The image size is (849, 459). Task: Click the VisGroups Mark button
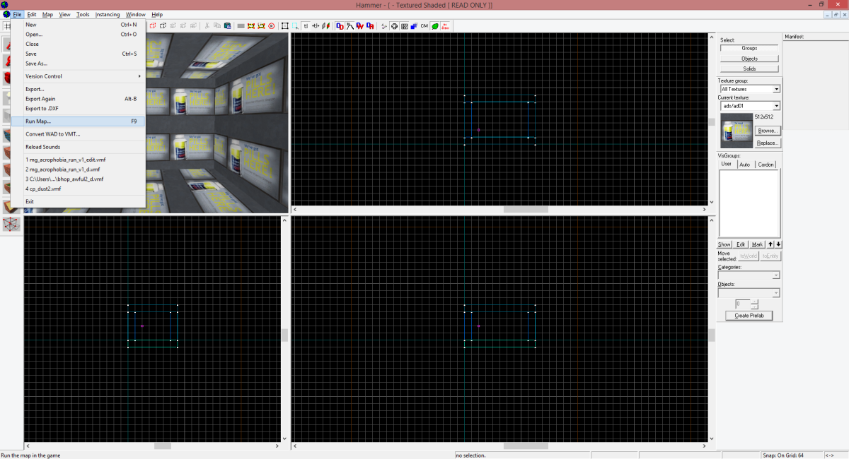click(757, 244)
